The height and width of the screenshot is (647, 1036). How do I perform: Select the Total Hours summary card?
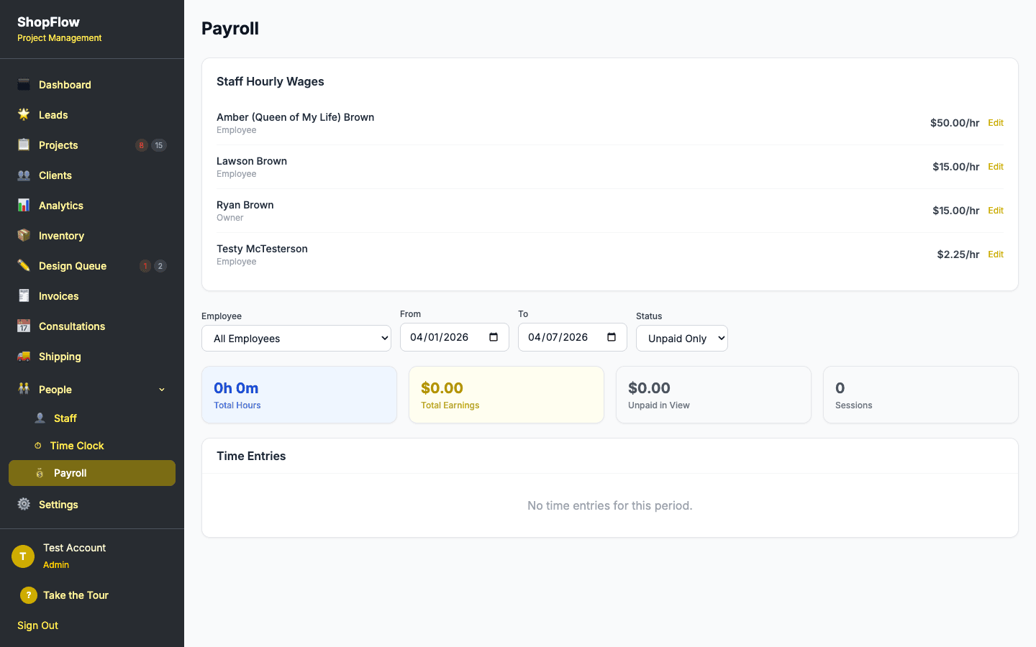pos(299,394)
